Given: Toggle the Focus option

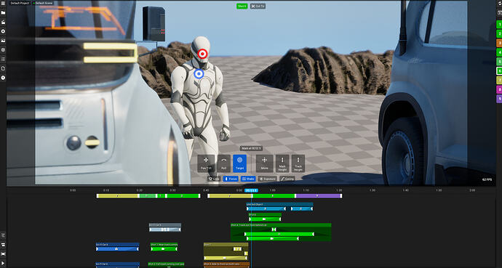Looking at the screenshot, I should pyautogui.click(x=231, y=179).
